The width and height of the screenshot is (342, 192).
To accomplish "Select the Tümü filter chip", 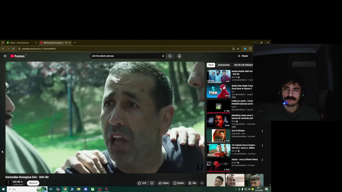I will [211, 65].
